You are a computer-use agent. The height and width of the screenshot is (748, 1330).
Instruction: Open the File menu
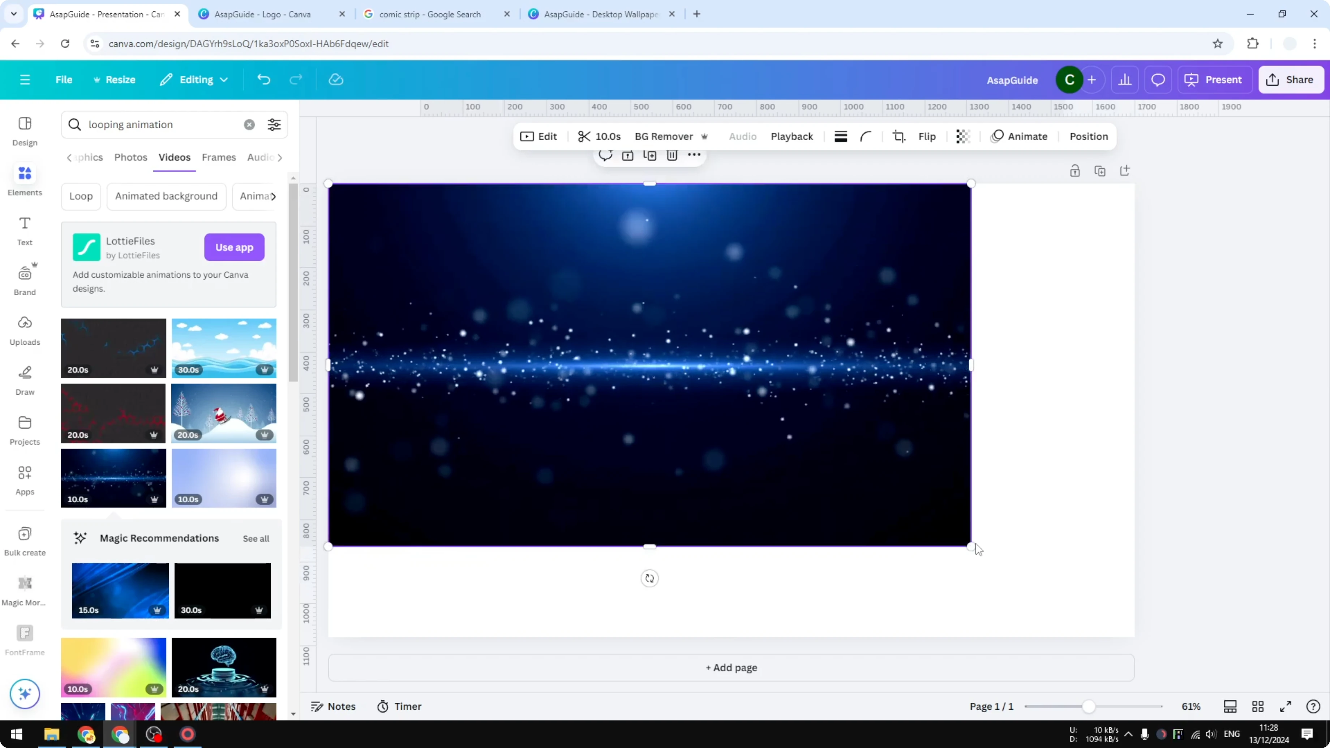(x=65, y=79)
